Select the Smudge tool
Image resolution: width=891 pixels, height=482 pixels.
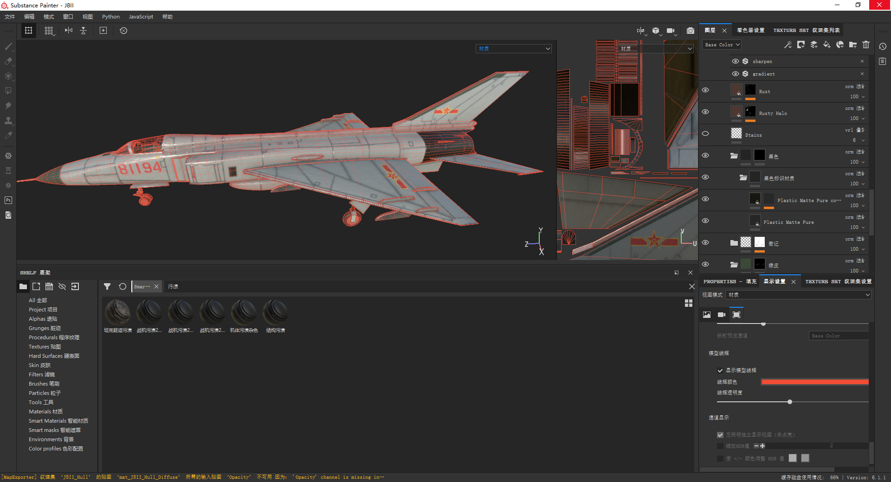click(8, 106)
